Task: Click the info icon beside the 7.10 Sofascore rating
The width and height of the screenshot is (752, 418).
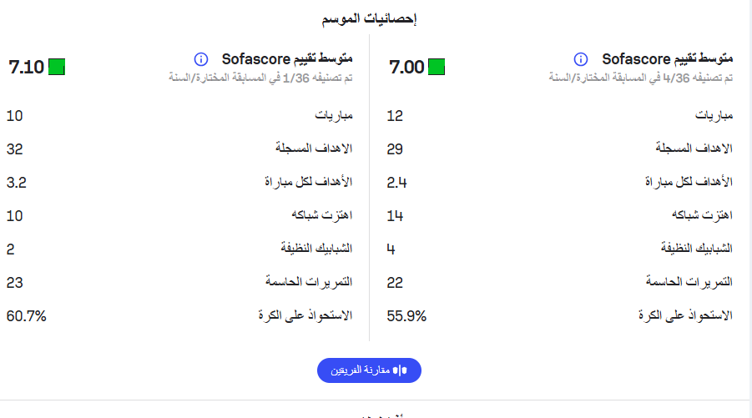Action: 200,59
